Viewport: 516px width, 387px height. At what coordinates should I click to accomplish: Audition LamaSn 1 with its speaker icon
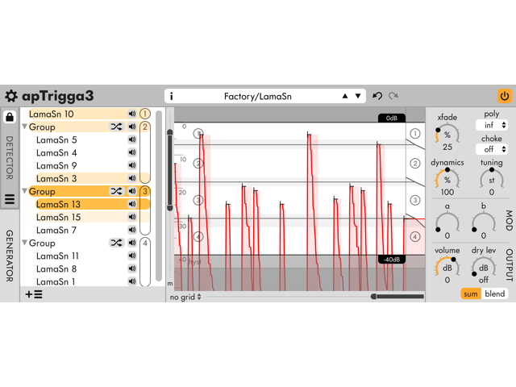[132, 281]
